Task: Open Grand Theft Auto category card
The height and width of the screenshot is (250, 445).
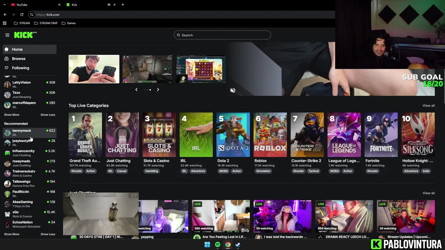Action: click(85, 135)
